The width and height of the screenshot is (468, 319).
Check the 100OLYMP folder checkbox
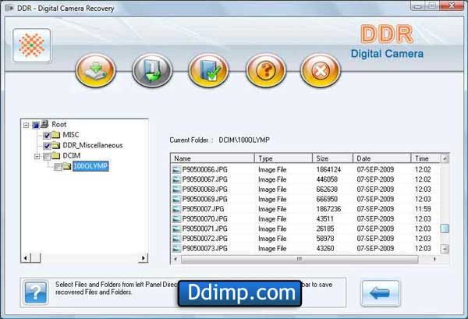58,167
